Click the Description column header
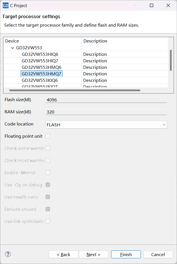This screenshot has width=177, height=264. coord(124,41)
